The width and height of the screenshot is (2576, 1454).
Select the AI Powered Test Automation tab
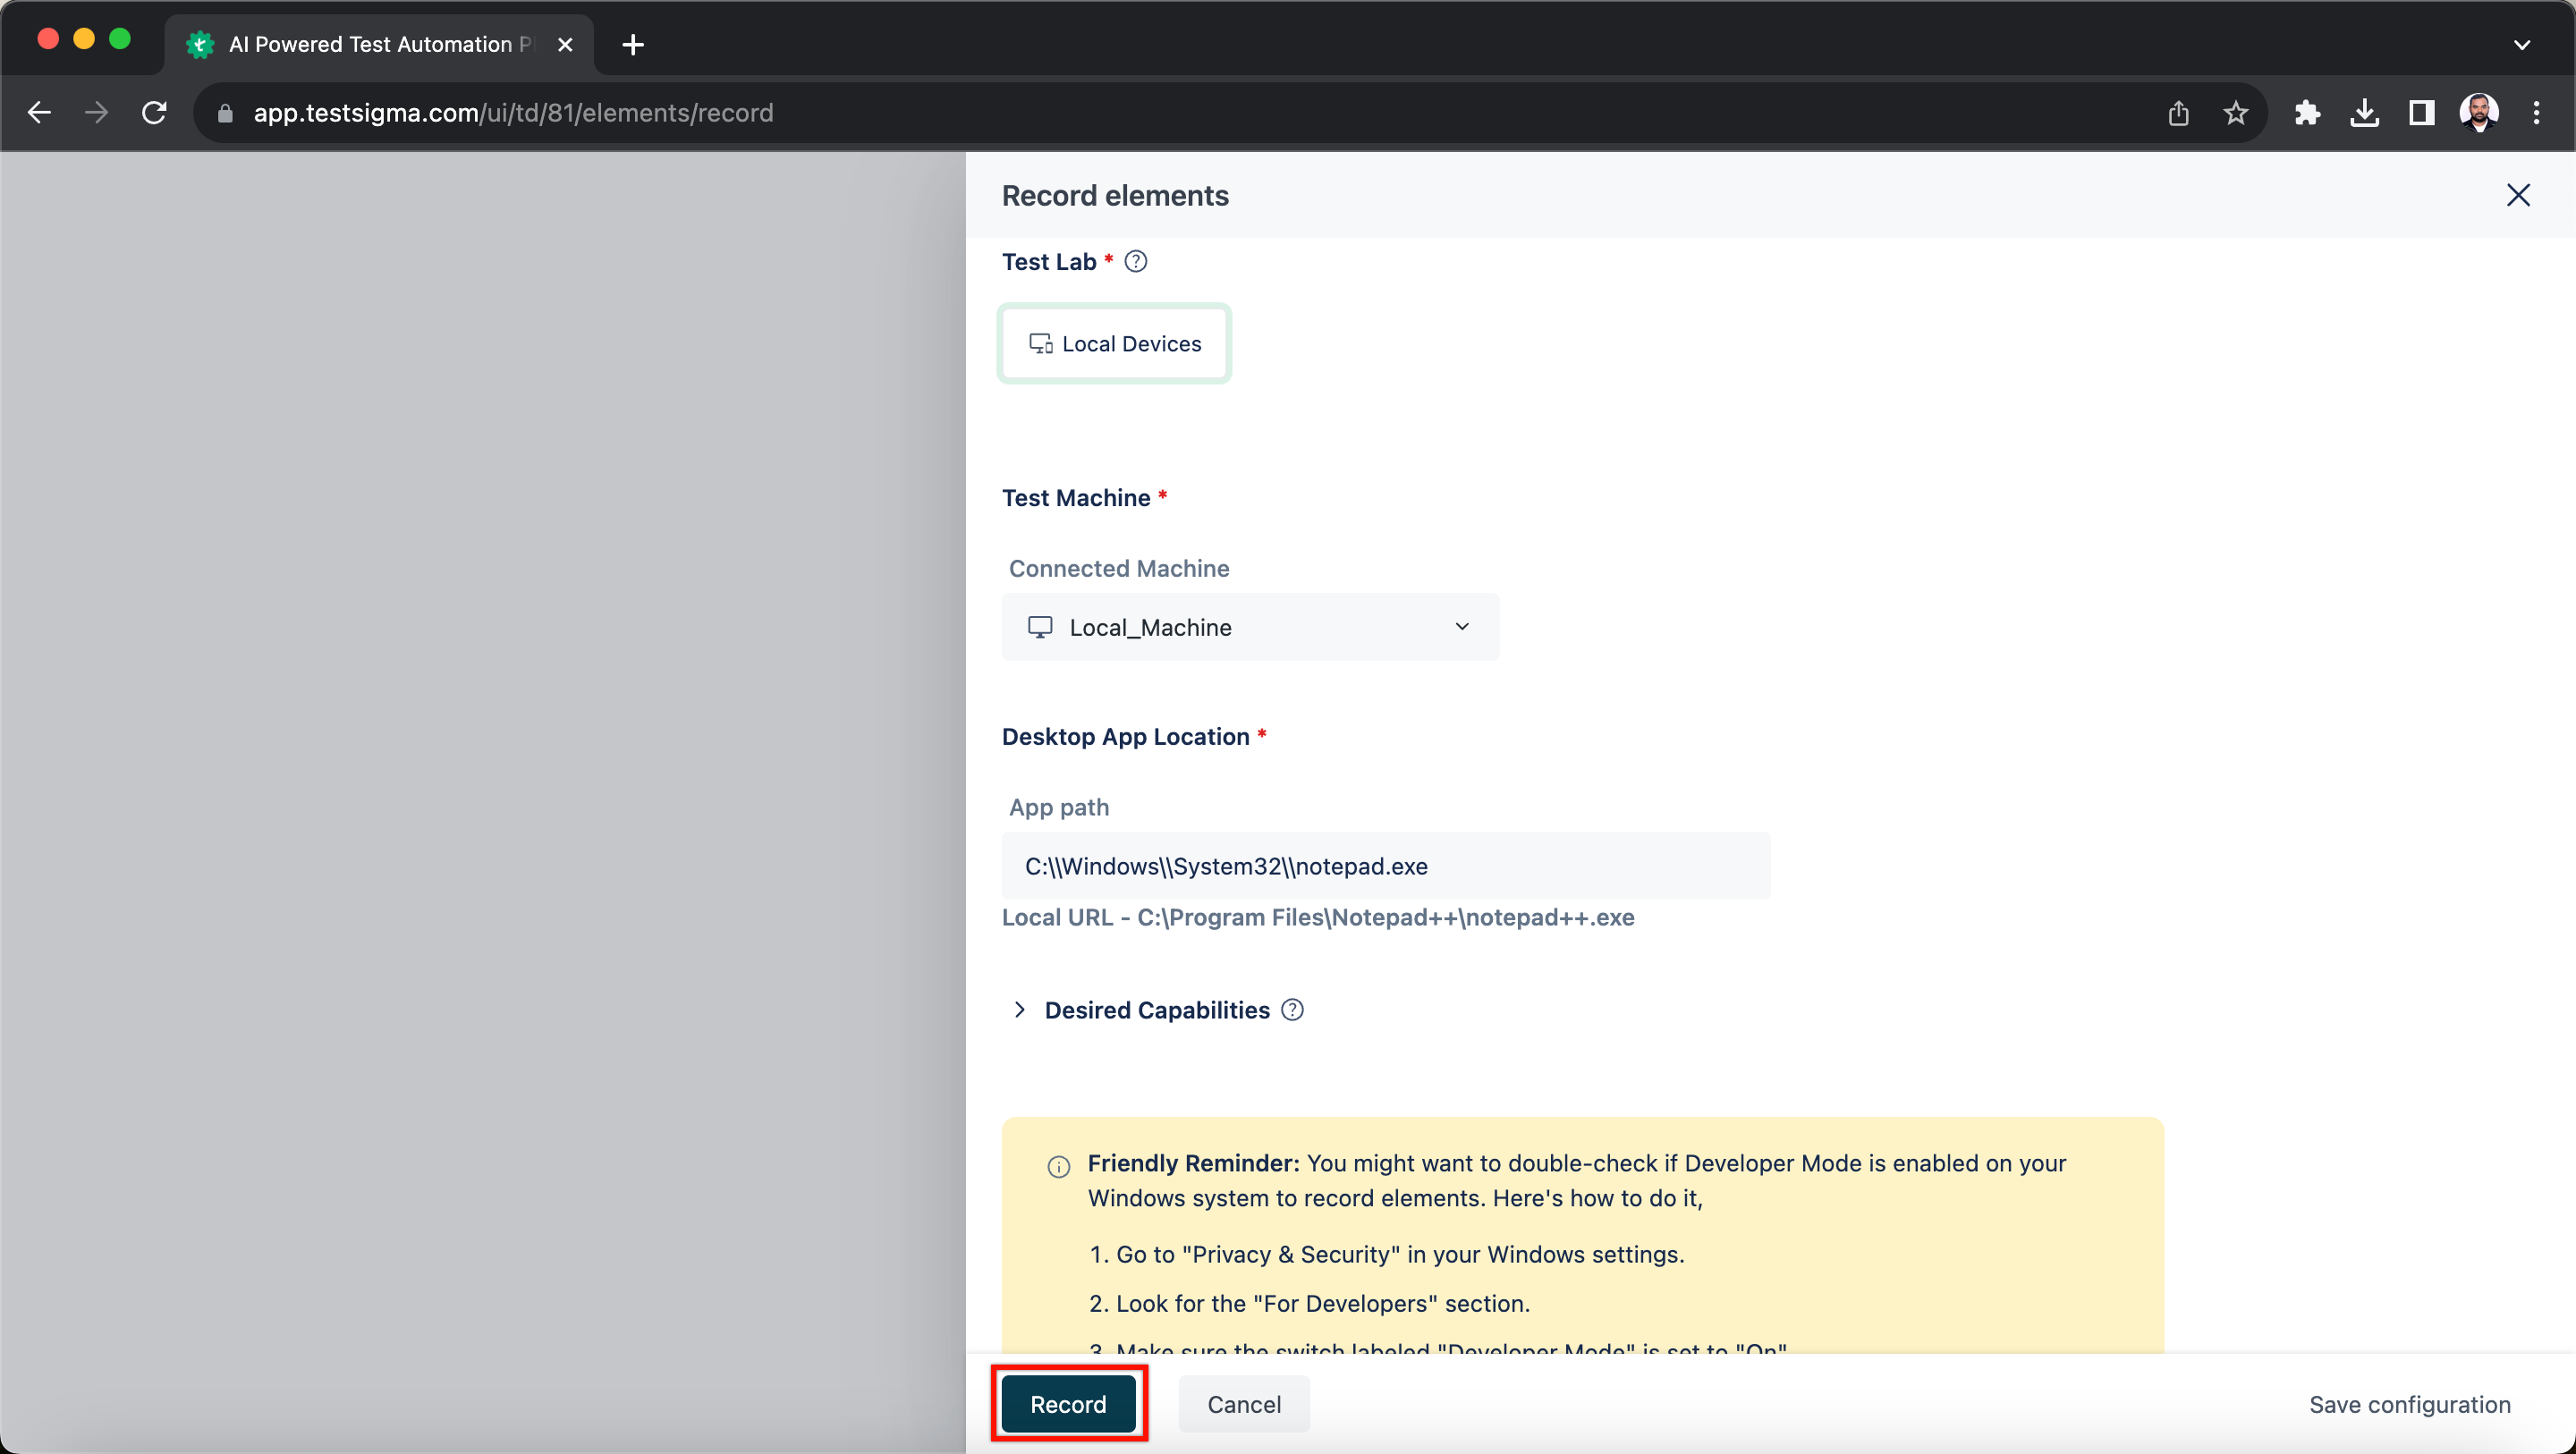pos(379,45)
